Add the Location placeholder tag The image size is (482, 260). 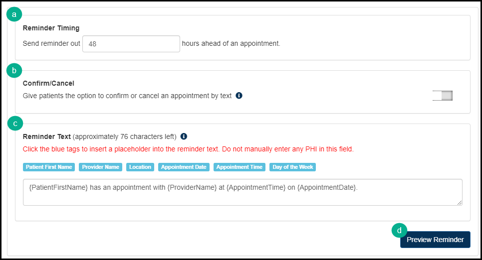[140, 167]
